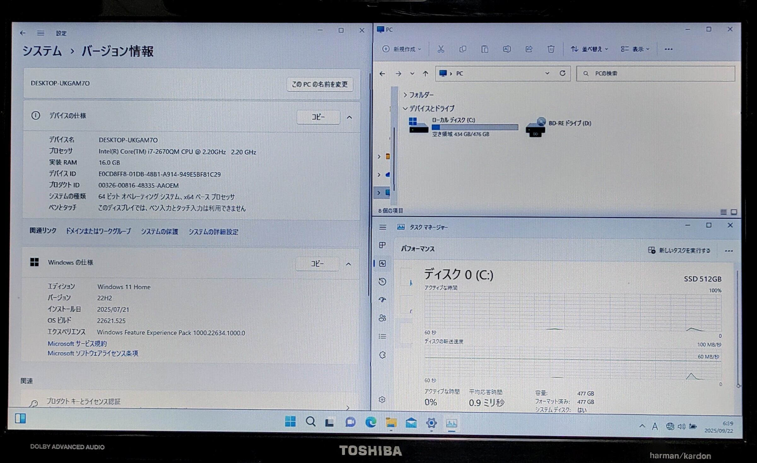The height and width of the screenshot is (463, 757).
Task: Click Task Manager settings gear icon
Action: [x=382, y=400]
